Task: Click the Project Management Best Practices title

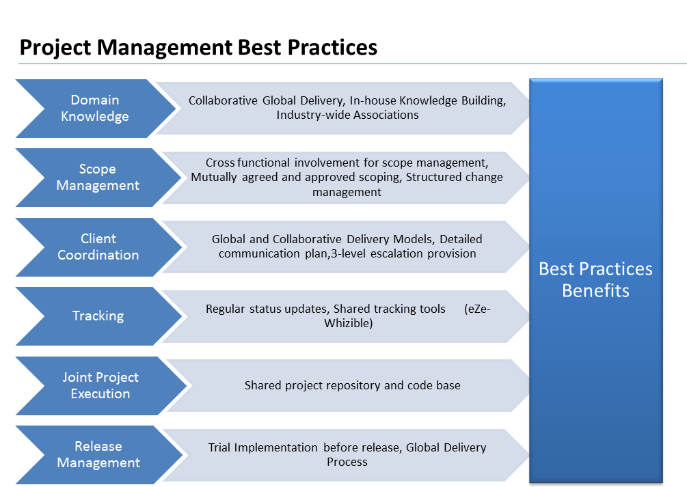Action: click(x=198, y=47)
